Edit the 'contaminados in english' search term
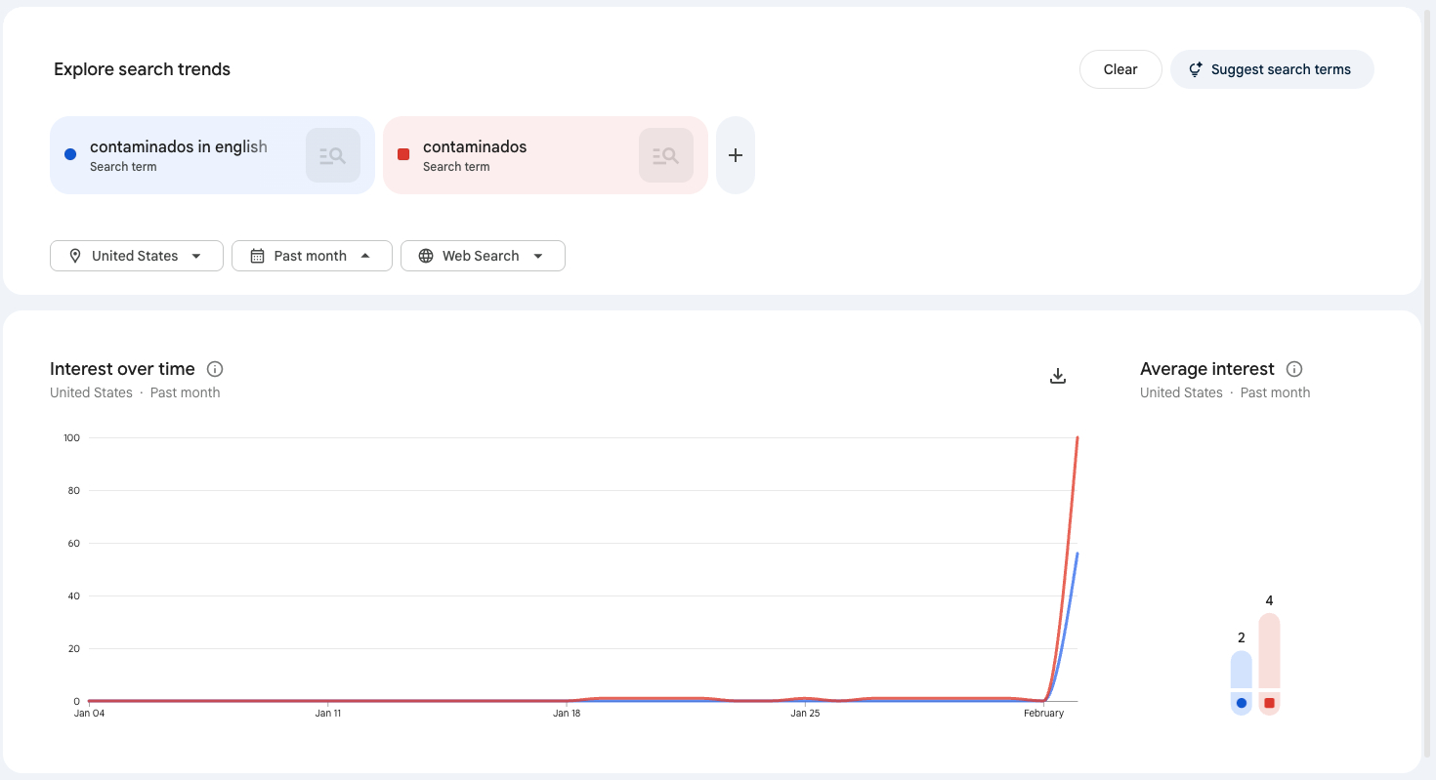The height and width of the screenshot is (780, 1436). pyautogui.click(x=179, y=147)
